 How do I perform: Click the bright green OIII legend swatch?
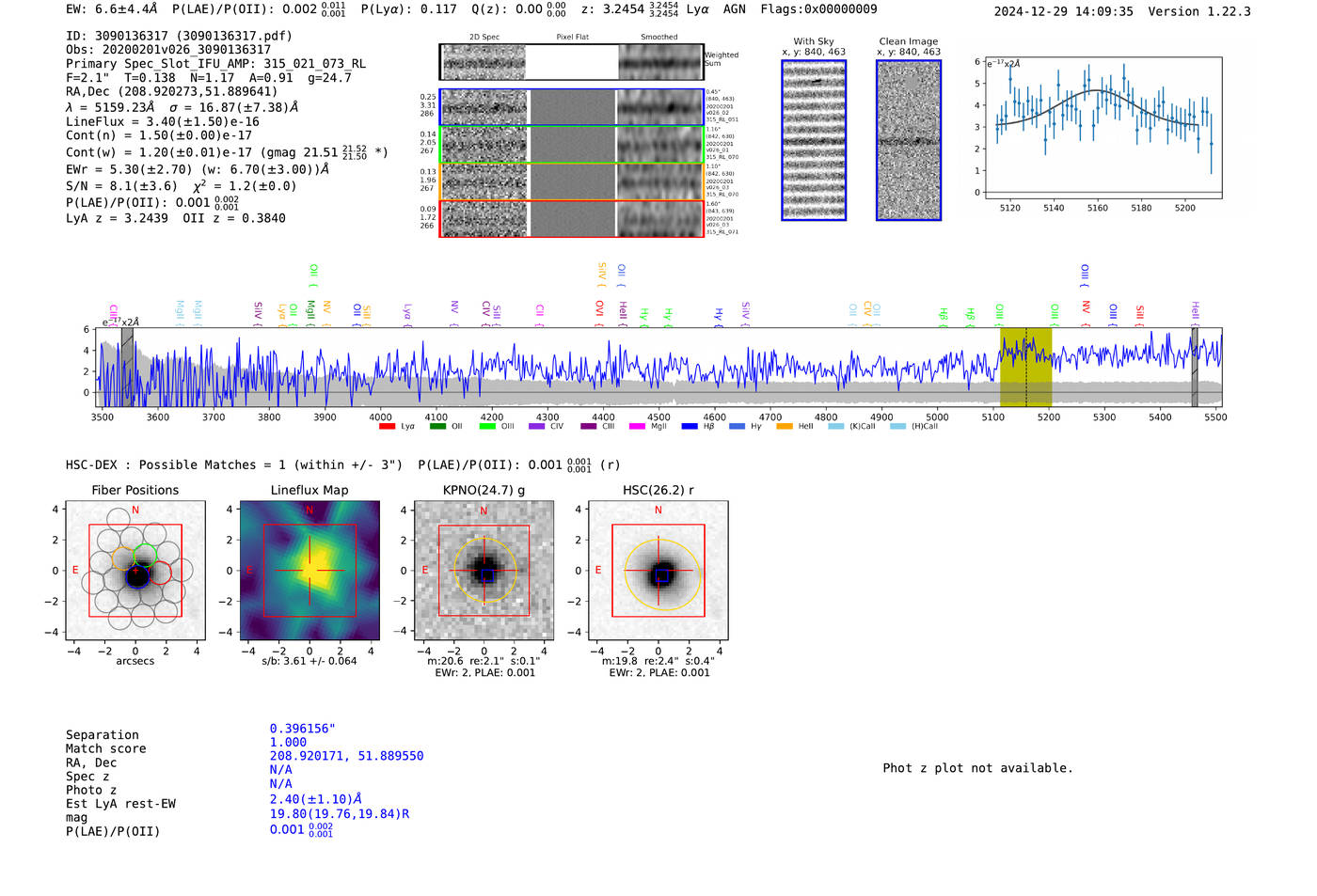click(x=487, y=427)
